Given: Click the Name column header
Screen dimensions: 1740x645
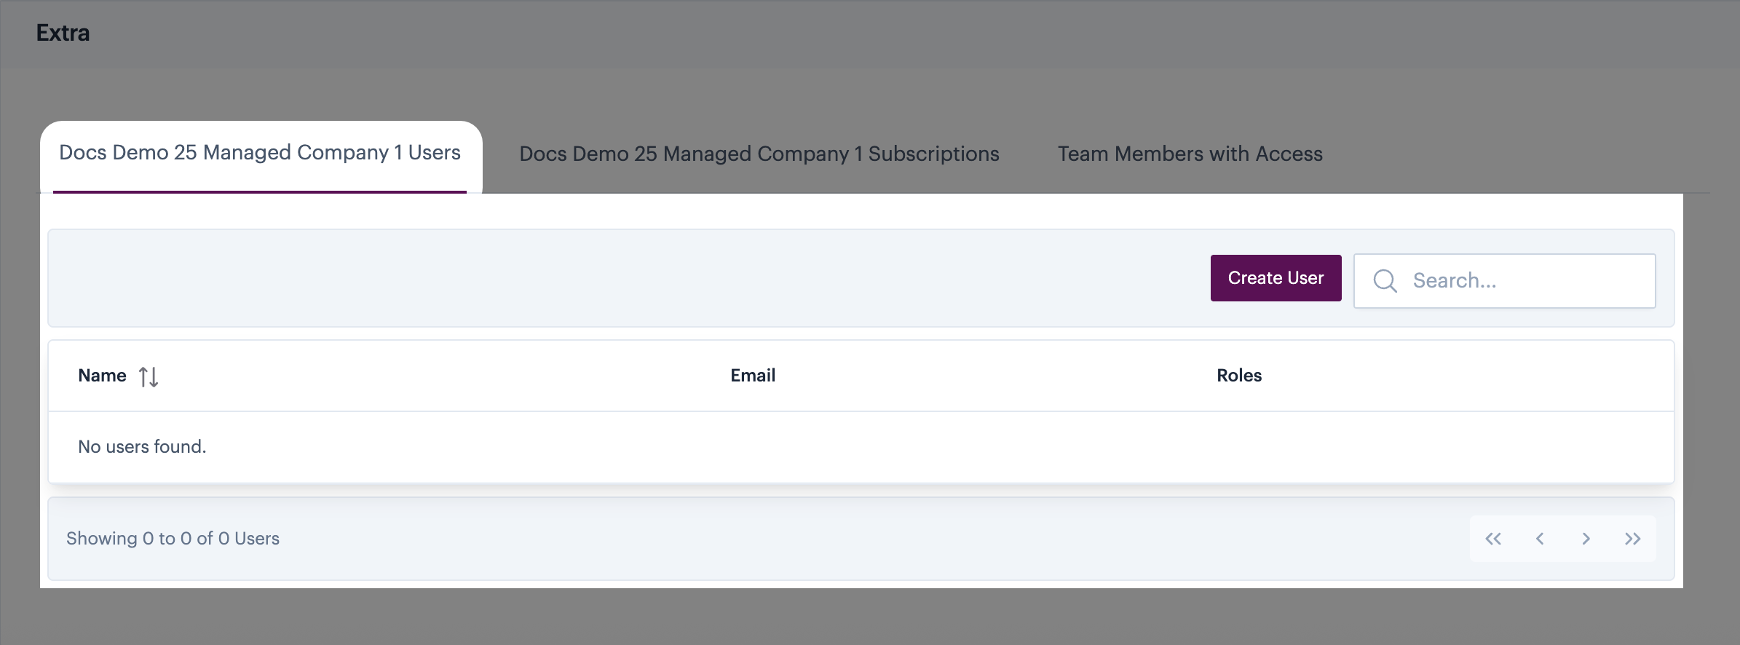Looking at the screenshot, I should pyautogui.click(x=103, y=376).
